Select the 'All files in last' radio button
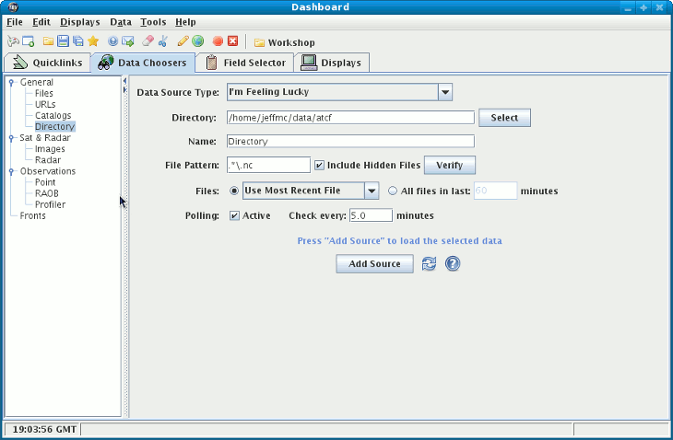The image size is (673, 440). (394, 191)
